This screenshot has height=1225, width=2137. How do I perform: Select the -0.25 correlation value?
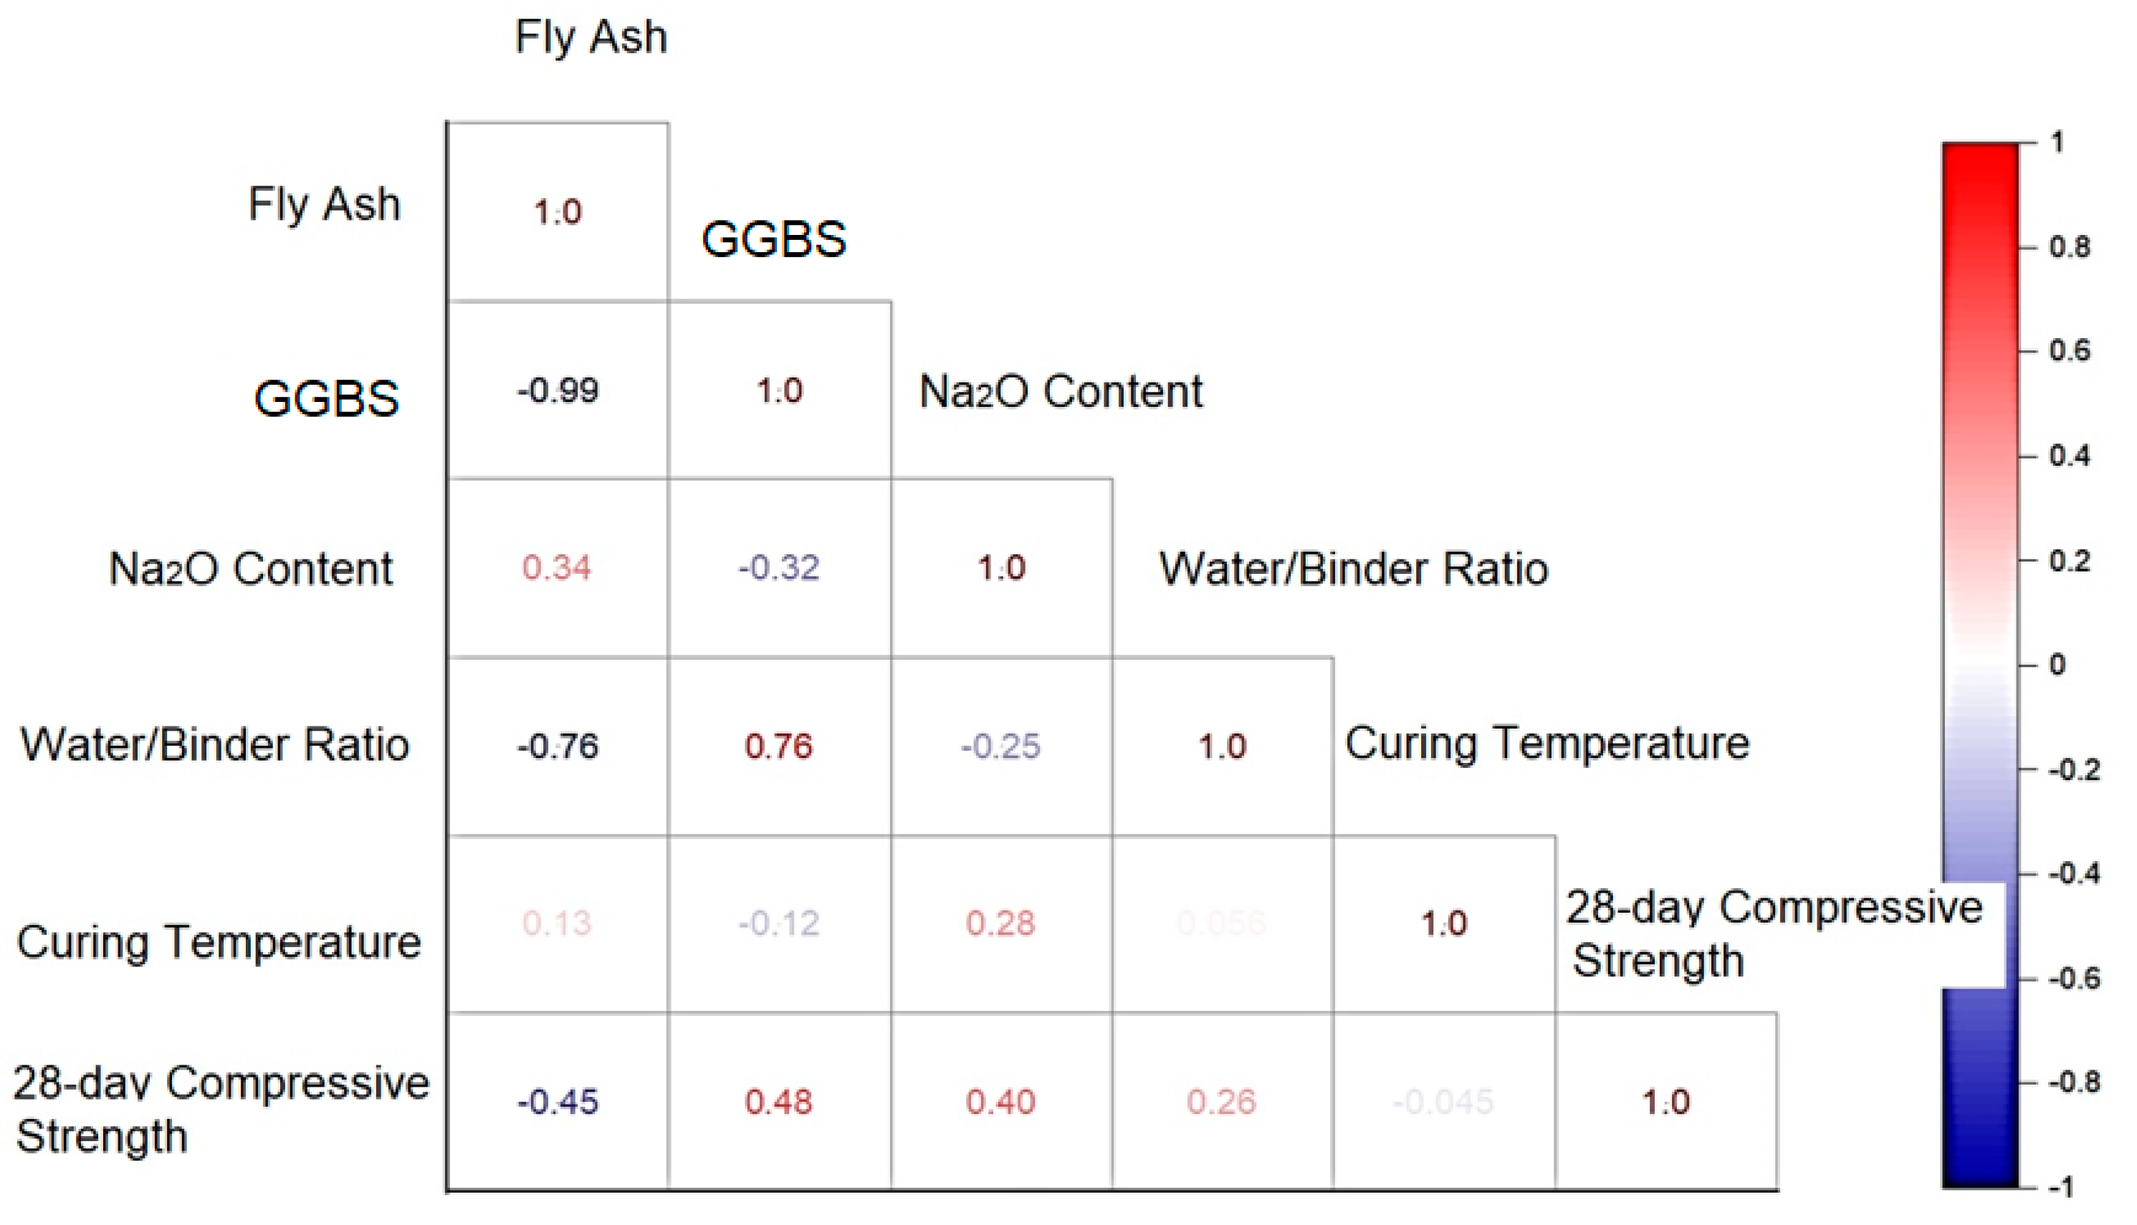[x=1000, y=746]
